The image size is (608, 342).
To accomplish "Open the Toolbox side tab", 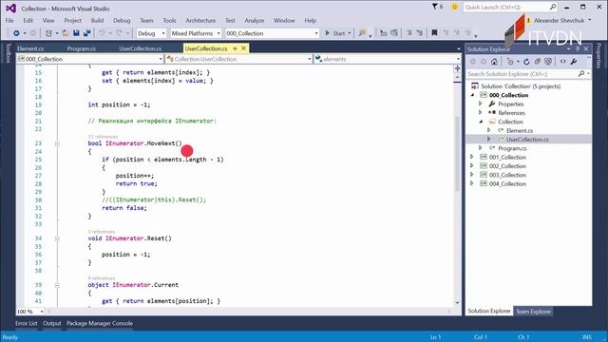I will pyautogui.click(x=8, y=53).
